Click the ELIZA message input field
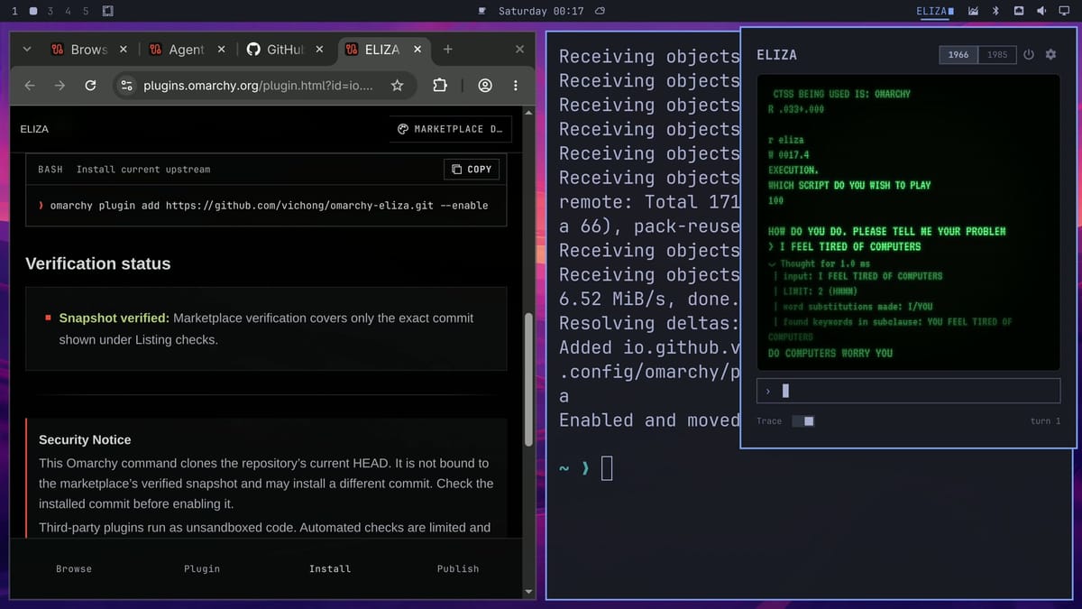 pos(908,391)
